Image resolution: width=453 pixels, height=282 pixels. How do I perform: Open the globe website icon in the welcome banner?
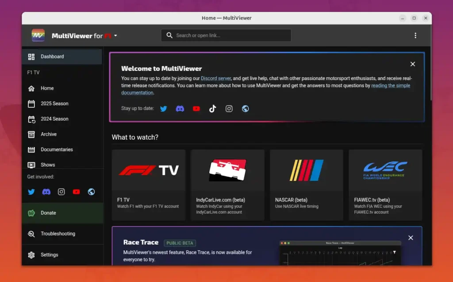[245, 108]
